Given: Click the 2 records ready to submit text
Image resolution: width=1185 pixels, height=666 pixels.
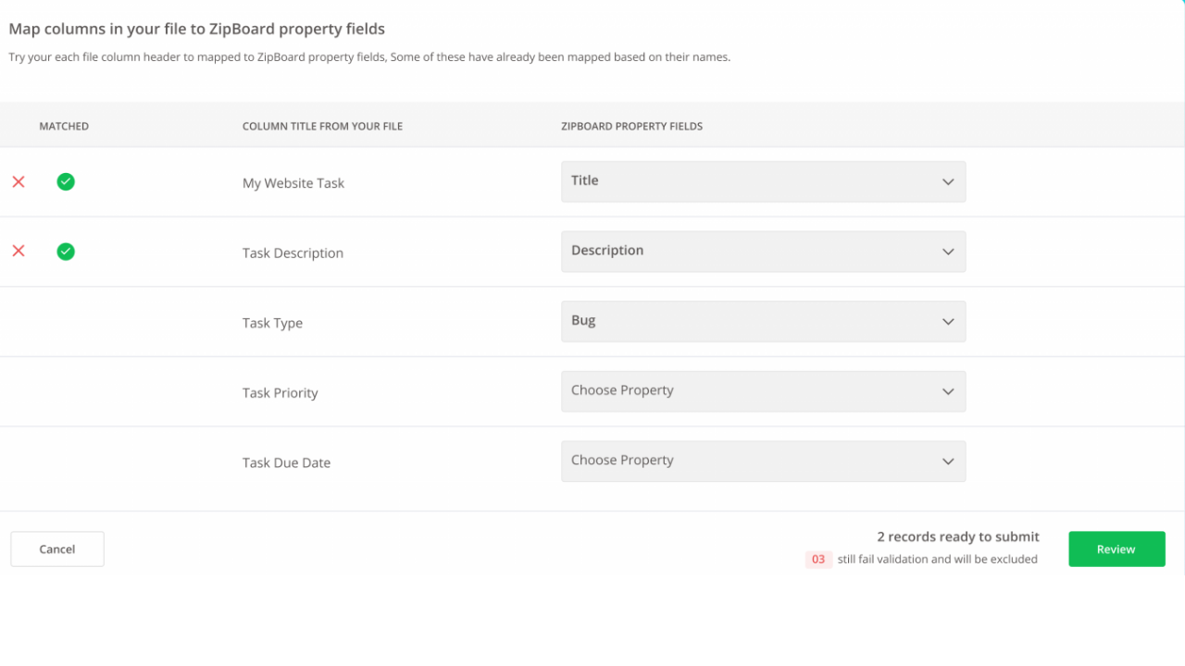Looking at the screenshot, I should (958, 536).
